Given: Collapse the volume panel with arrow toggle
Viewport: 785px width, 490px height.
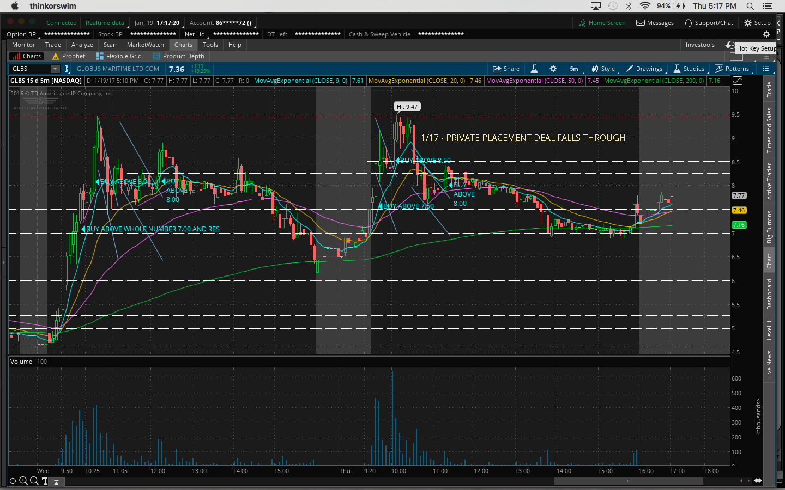Looking at the screenshot, I should 56,482.
